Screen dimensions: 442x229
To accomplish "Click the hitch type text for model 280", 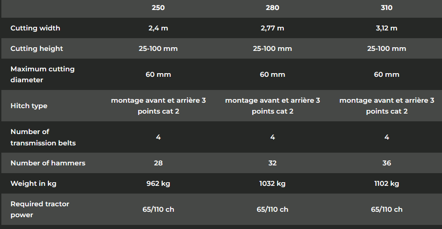I will pos(272,106).
